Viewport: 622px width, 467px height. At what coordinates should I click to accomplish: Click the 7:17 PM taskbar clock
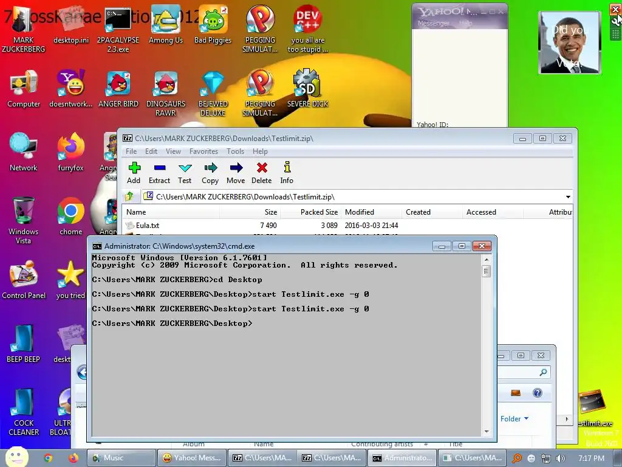coord(591,458)
